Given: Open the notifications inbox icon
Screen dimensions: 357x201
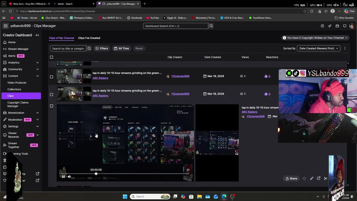Looking at the screenshot, I should 337,26.
